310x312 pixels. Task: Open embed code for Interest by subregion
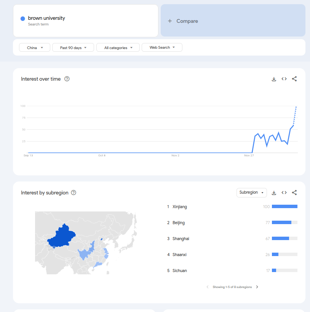click(x=284, y=193)
